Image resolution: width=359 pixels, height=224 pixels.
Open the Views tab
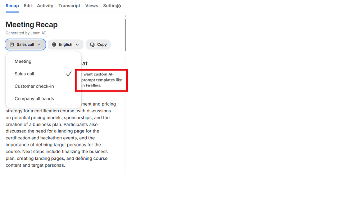[x=92, y=6]
